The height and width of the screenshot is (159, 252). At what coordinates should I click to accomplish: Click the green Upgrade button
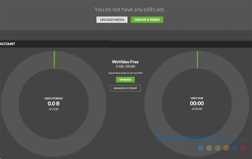click(125, 79)
